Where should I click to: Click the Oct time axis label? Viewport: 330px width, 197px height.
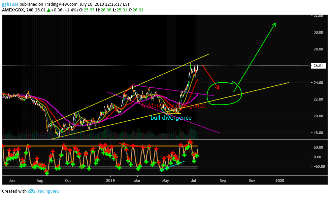click(x=68, y=181)
